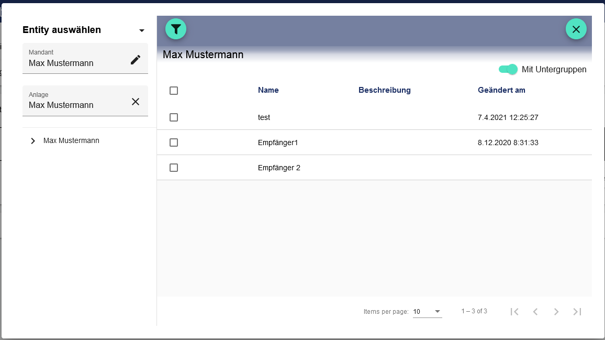Open the Items per page dropdown
The height and width of the screenshot is (340, 605).
coord(427,312)
